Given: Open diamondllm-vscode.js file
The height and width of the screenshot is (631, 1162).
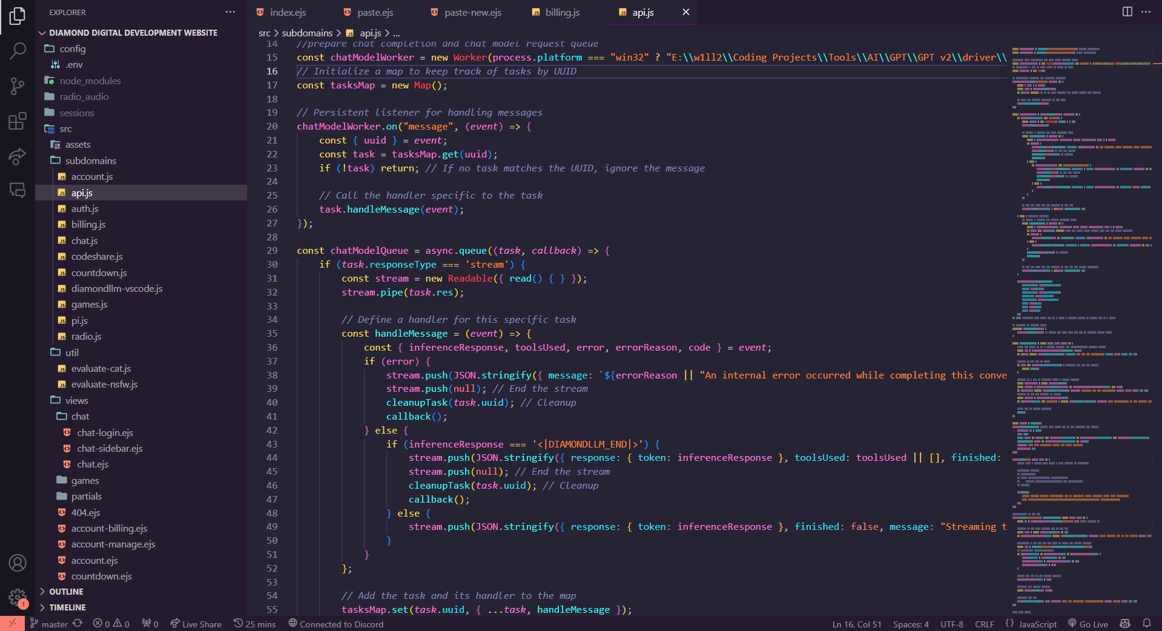Looking at the screenshot, I should click(x=117, y=288).
